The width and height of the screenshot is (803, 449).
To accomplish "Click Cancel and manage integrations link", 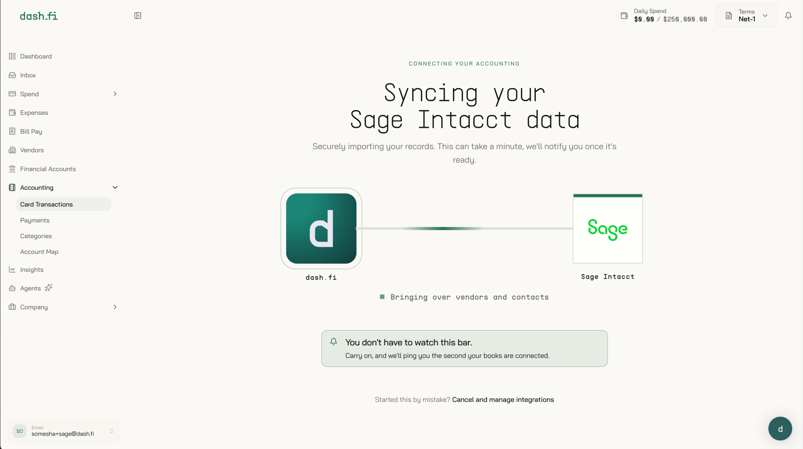I will (503, 400).
